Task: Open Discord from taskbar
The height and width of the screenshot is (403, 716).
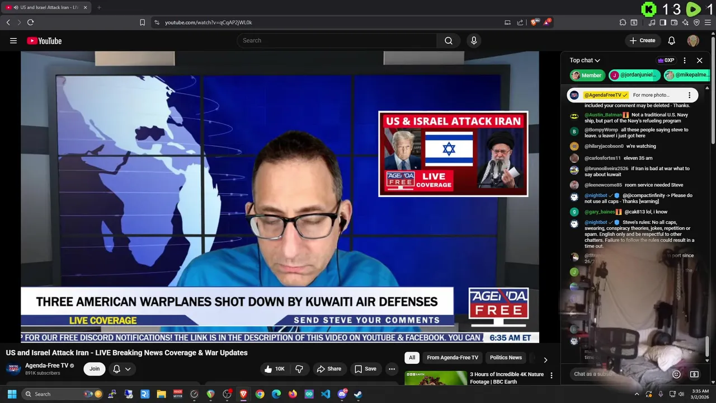Action: (x=342, y=394)
